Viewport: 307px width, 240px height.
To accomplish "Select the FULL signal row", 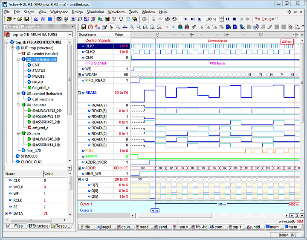I will (104, 151).
